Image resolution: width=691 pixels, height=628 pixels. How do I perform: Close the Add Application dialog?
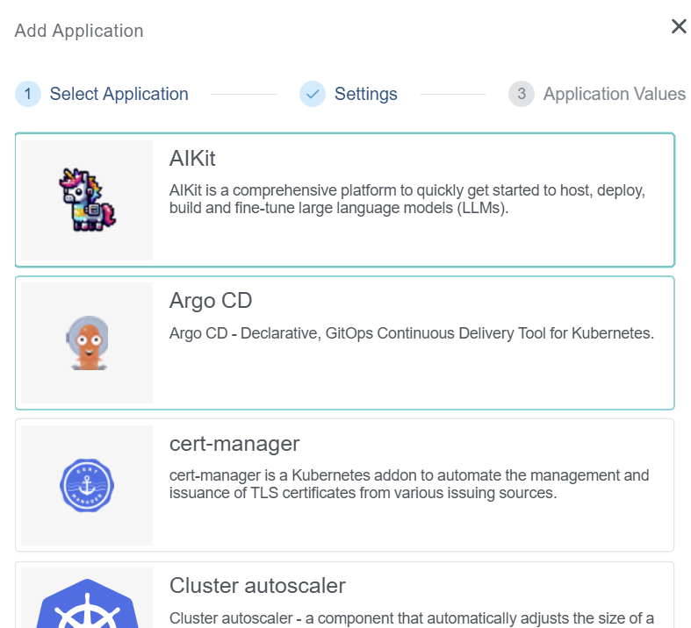[x=679, y=26]
